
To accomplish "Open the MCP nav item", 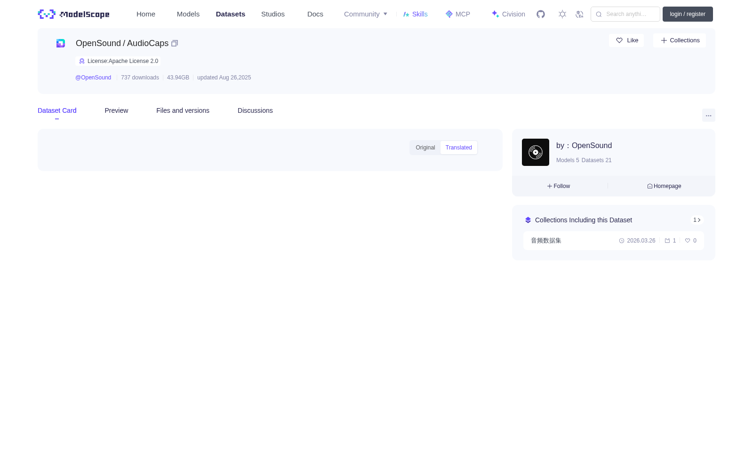I will [x=458, y=14].
